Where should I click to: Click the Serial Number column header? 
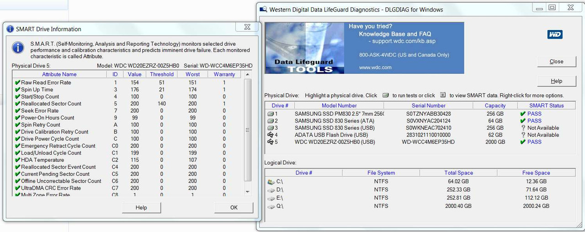(x=429, y=105)
